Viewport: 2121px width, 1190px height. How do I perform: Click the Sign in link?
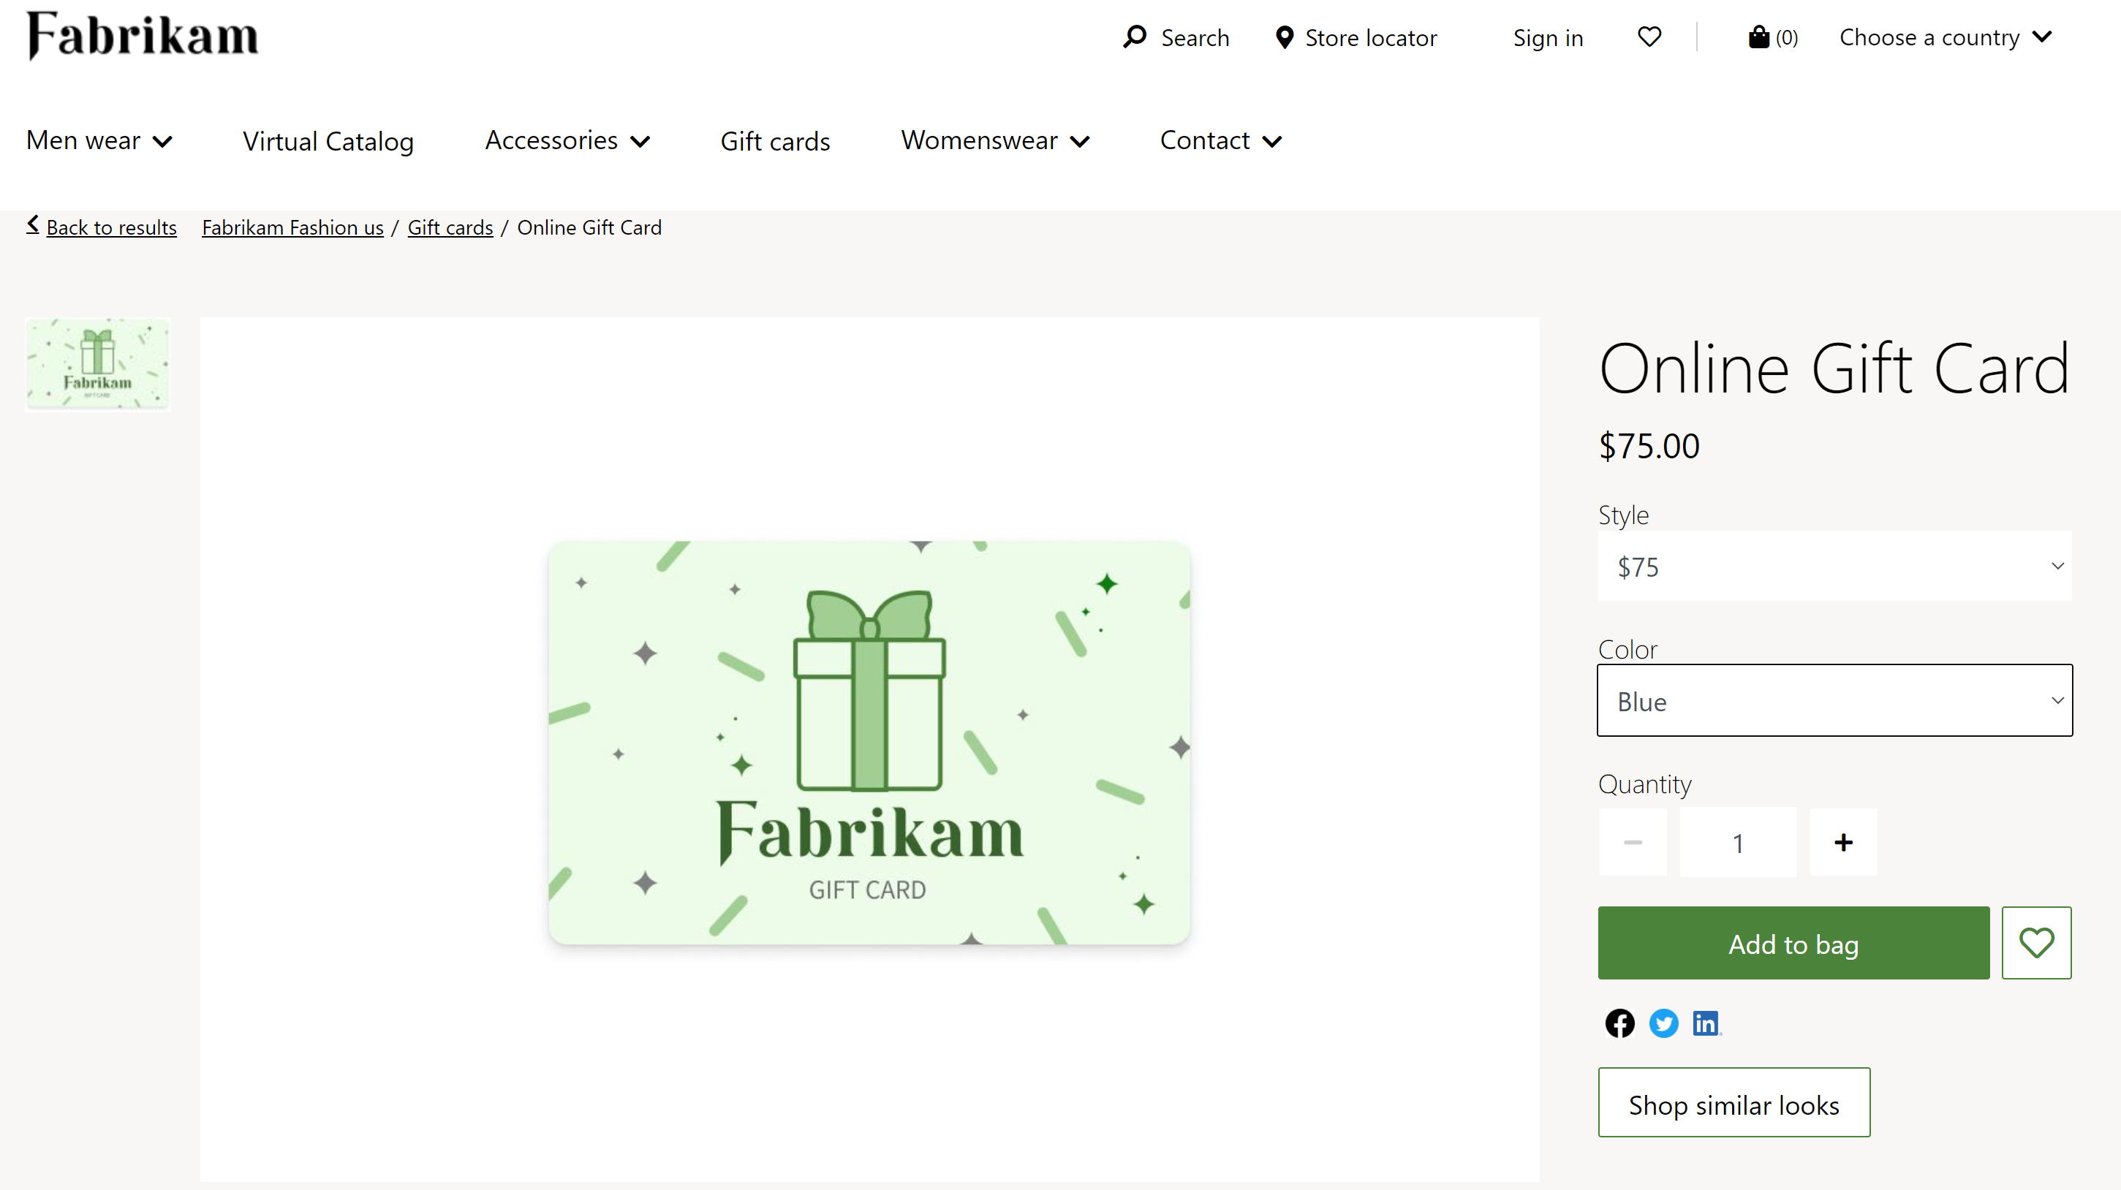[1549, 37]
